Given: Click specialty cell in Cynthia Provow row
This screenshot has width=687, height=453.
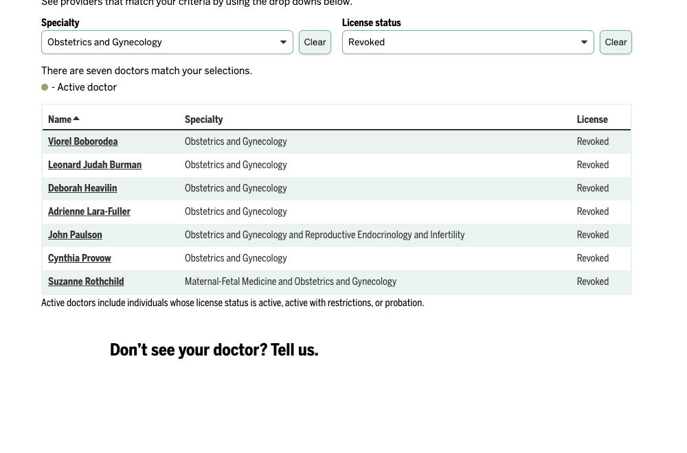Looking at the screenshot, I should coord(236,258).
